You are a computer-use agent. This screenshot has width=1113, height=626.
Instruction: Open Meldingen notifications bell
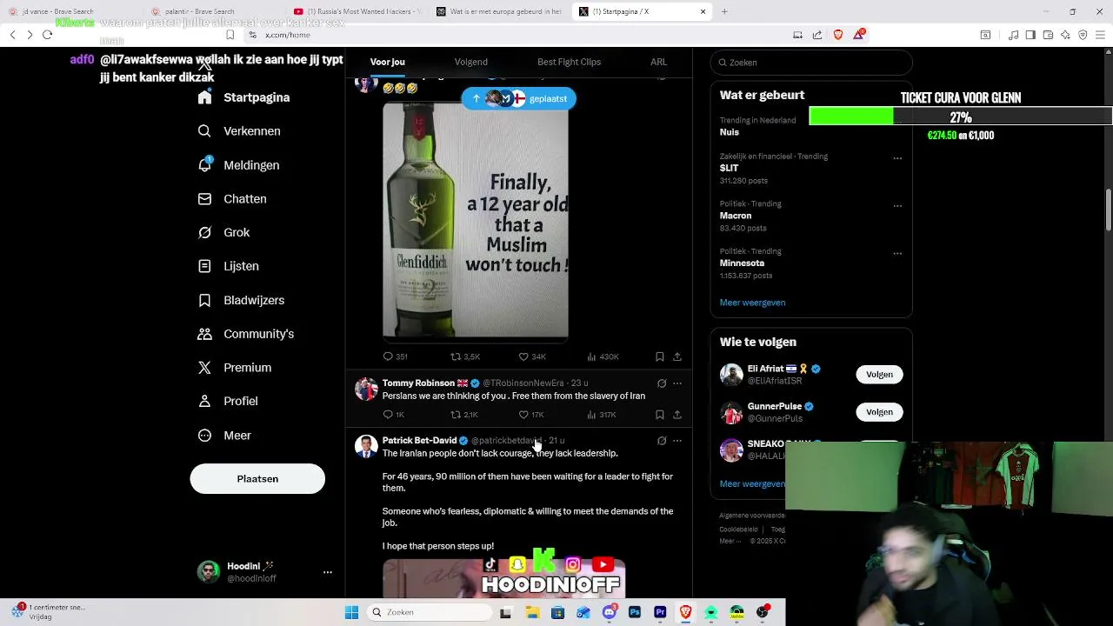tap(239, 165)
